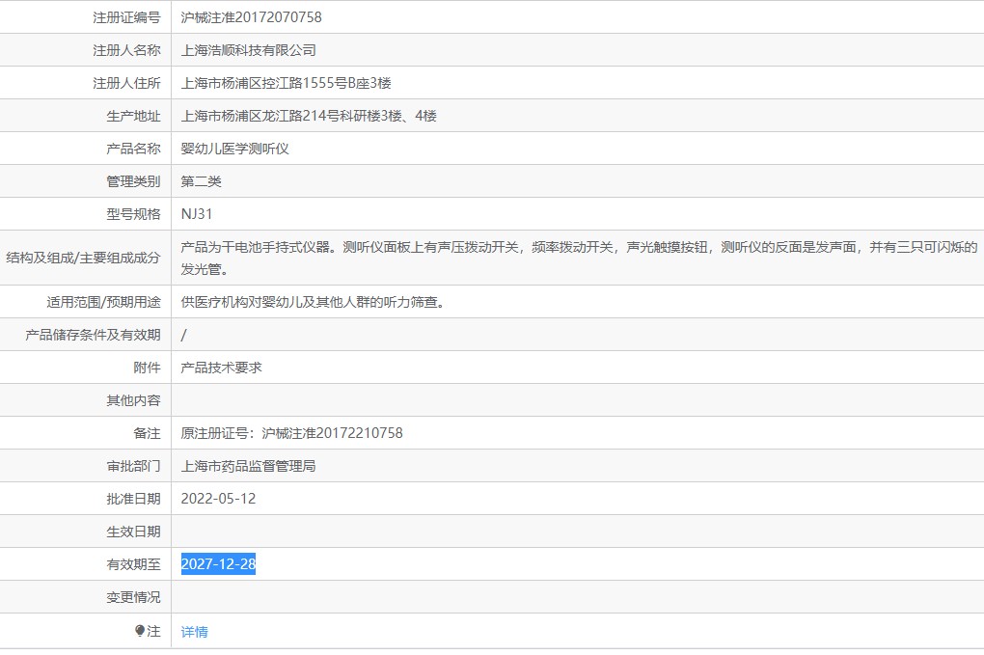Screen dimensions: 984x655
Task: Click the 注册人名称 label
Action: pyautogui.click(x=126, y=50)
